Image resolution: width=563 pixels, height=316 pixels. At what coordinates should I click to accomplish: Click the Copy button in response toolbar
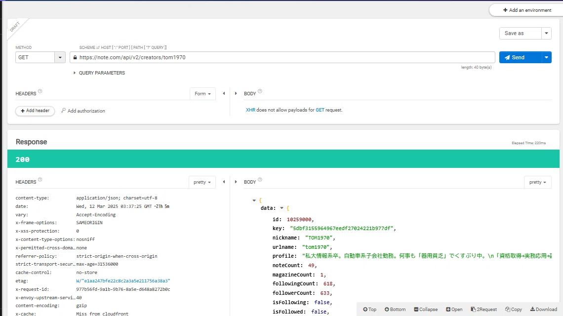[514, 309]
